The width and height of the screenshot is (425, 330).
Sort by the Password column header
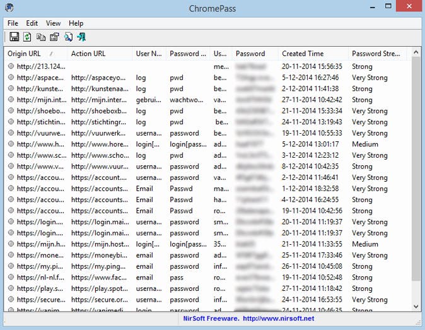255,54
